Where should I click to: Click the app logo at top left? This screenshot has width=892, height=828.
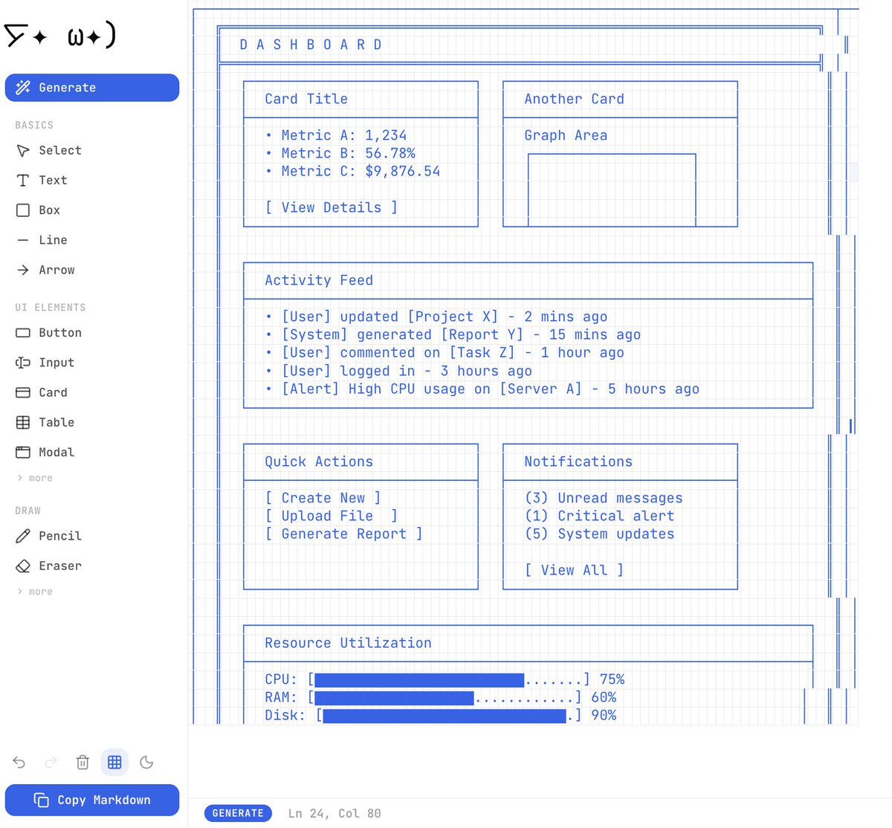click(x=60, y=35)
